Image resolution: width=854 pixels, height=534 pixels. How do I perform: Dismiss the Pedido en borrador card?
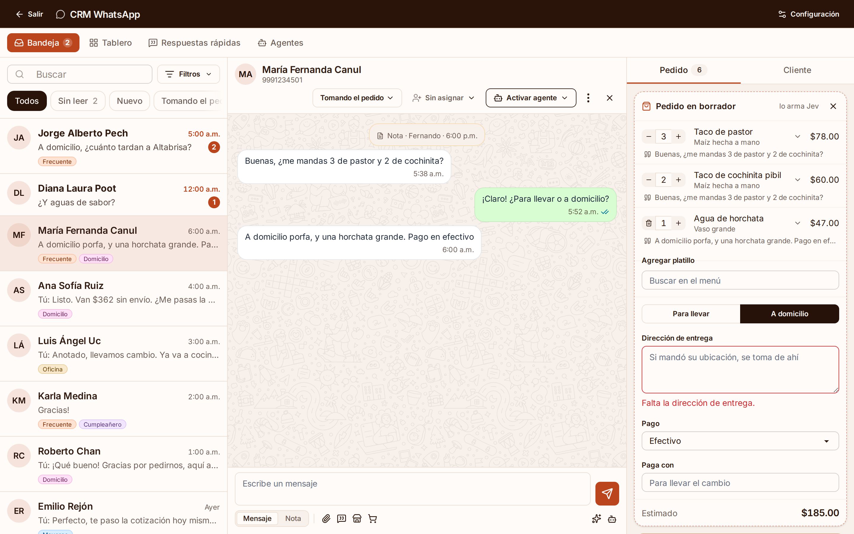[x=833, y=106]
